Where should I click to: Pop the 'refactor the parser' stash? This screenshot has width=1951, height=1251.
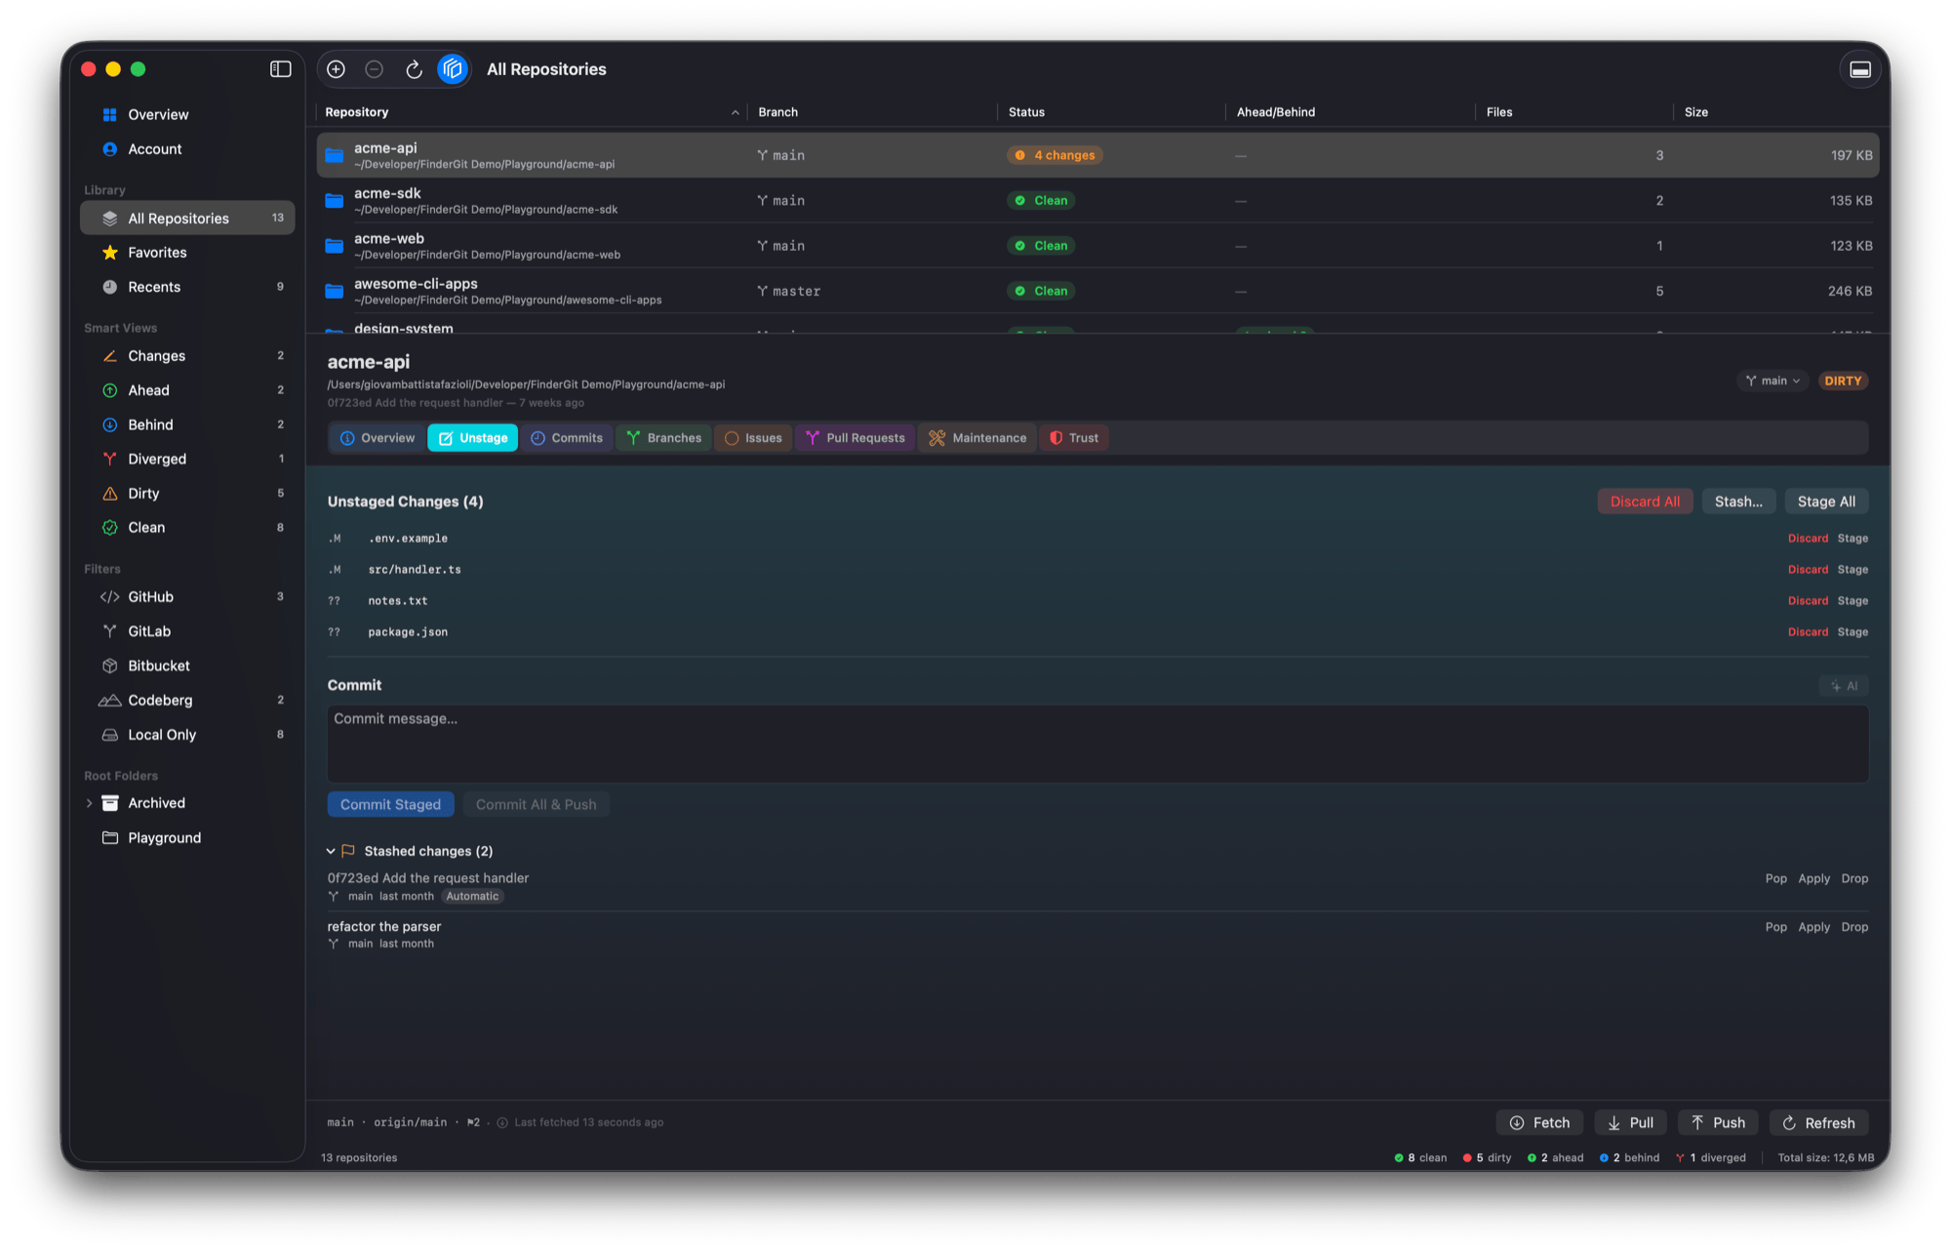pos(1775,927)
